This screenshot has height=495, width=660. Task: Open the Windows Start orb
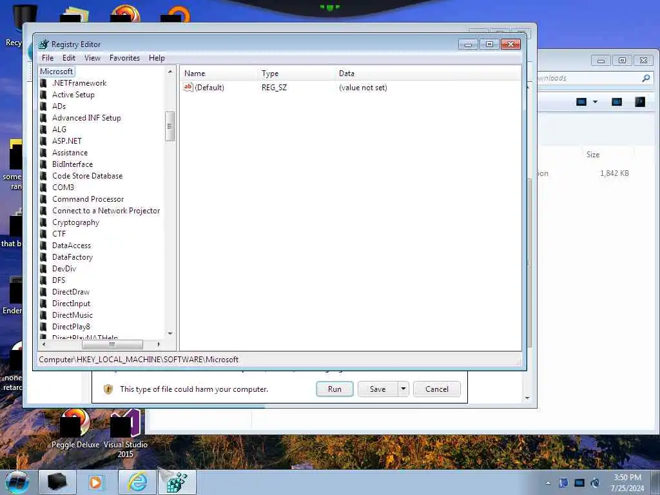pyautogui.click(x=17, y=482)
